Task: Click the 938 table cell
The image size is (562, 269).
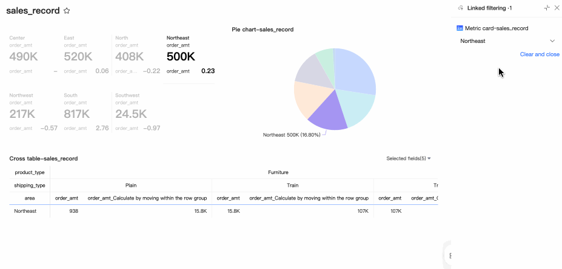Action: (x=74, y=211)
